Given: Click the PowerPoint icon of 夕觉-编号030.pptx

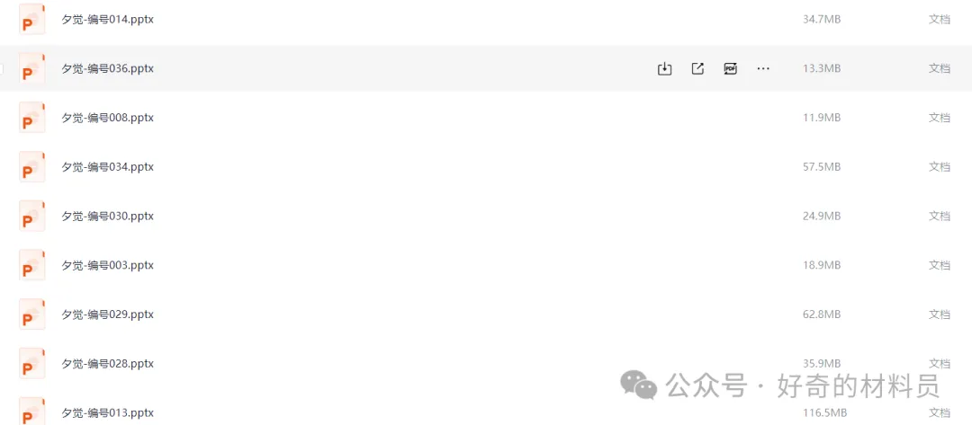Looking at the screenshot, I should (x=32, y=217).
